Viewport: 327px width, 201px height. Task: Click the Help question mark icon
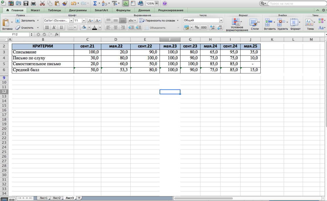coord(165,4)
